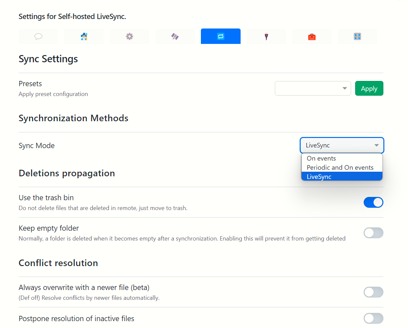Click Postpone resolution of inactive files label
The width and height of the screenshot is (408, 328).
point(76,318)
